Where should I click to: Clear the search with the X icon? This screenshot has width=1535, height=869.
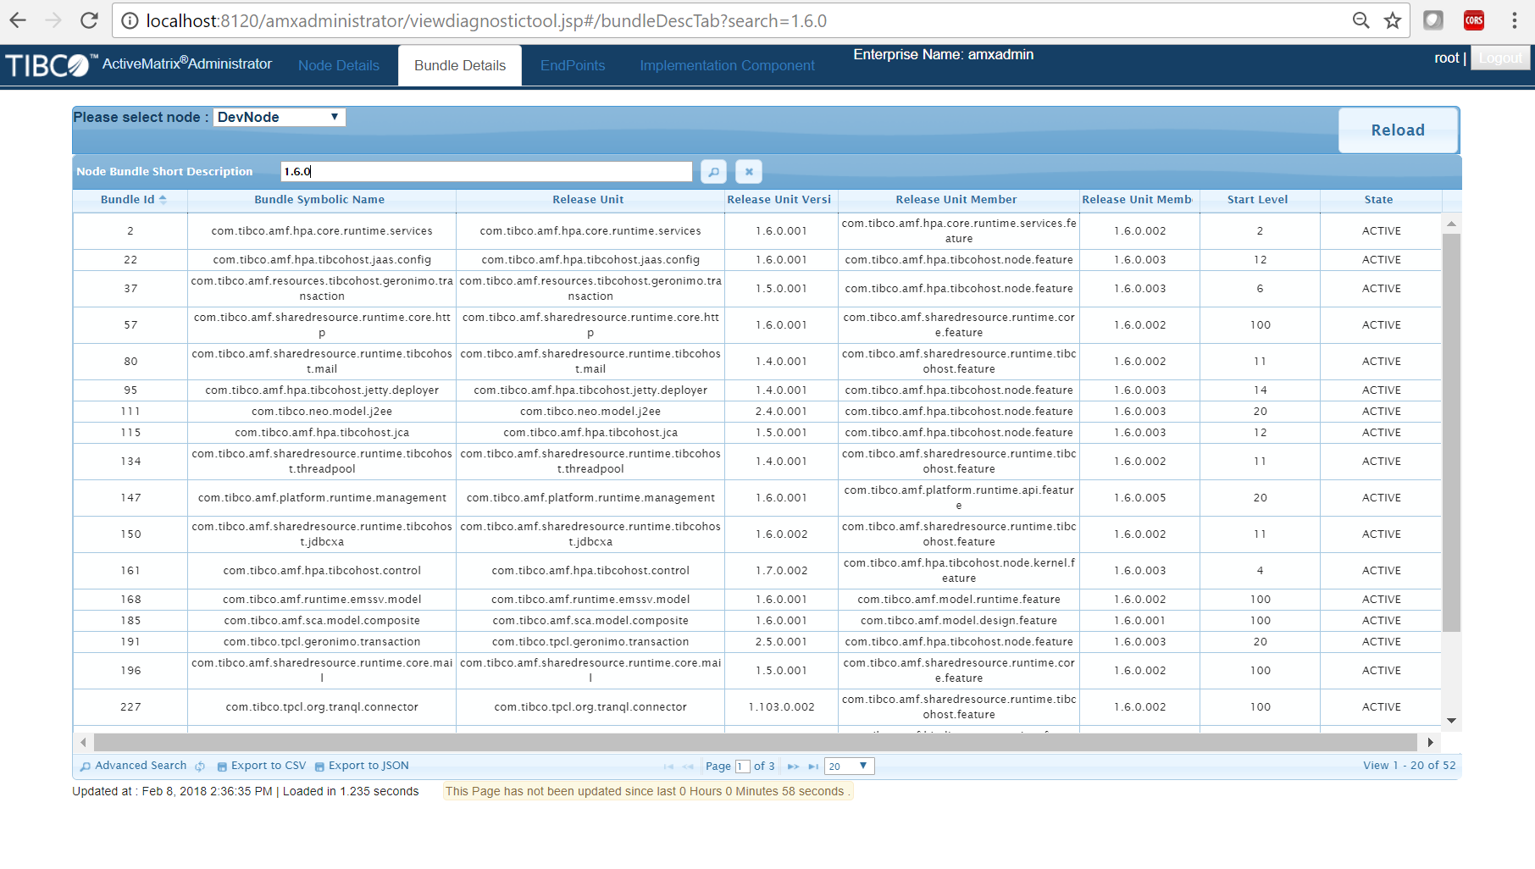[749, 172]
